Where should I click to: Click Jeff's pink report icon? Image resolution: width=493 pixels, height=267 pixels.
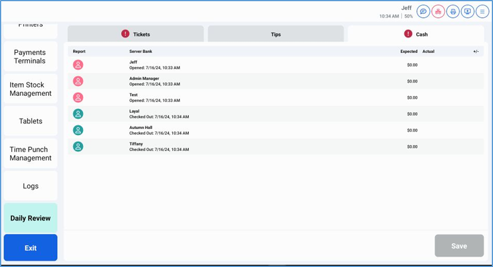coord(78,65)
